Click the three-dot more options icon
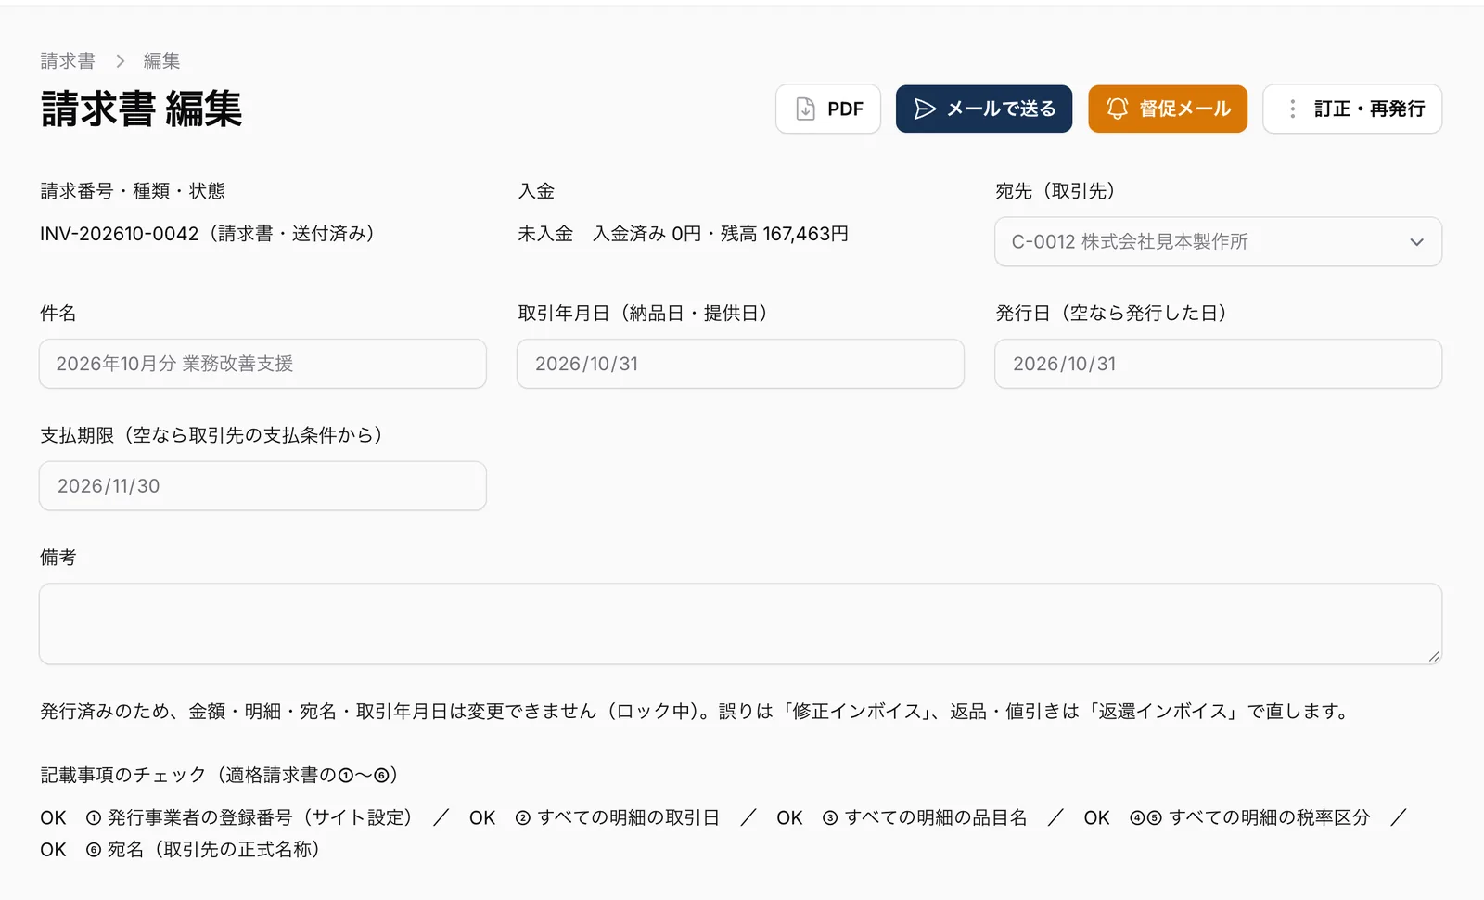Image resolution: width=1484 pixels, height=900 pixels. 1292,109
